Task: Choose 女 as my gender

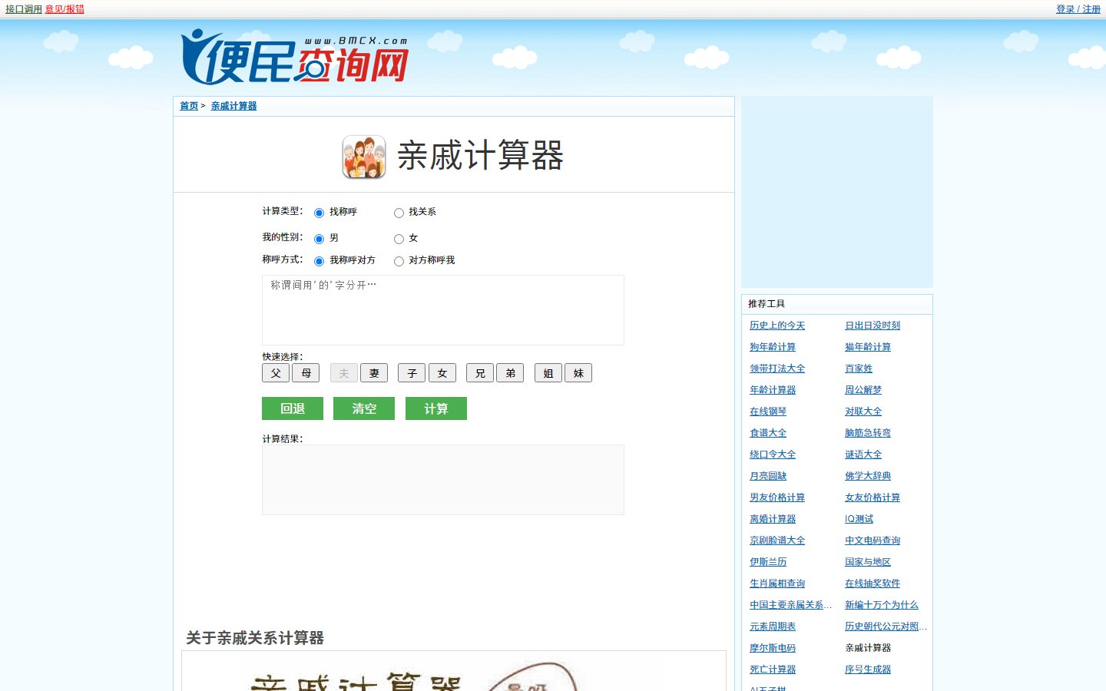Action: 399,239
